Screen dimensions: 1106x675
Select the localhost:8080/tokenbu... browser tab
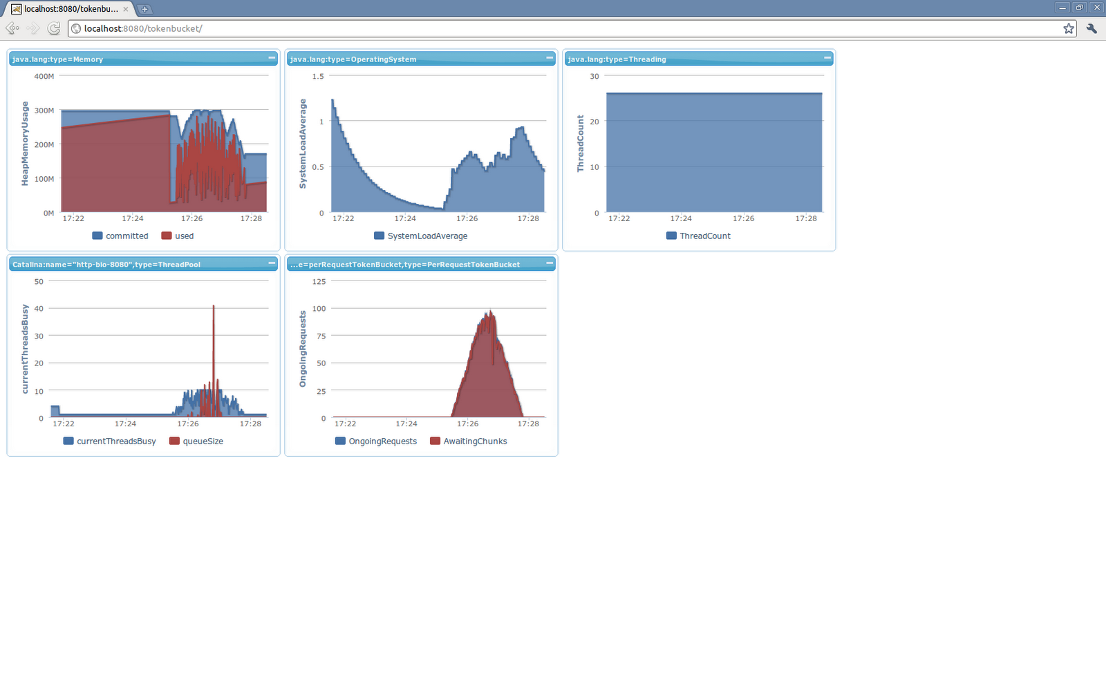coord(71,9)
